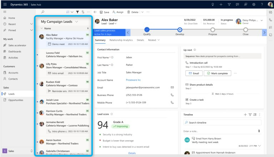This screenshot has height=157, width=274.
Task: Click the Timeline filter icon
Action: [x=250, y=115]
